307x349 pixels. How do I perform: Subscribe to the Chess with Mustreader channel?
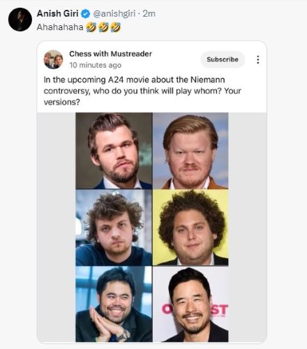tap(223, 59)
